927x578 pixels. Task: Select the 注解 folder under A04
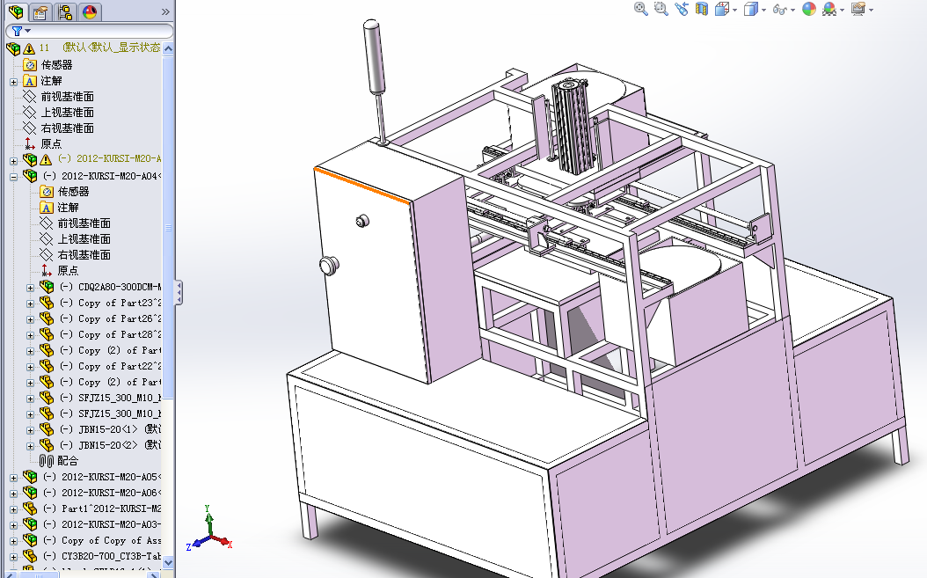(68, 208)
